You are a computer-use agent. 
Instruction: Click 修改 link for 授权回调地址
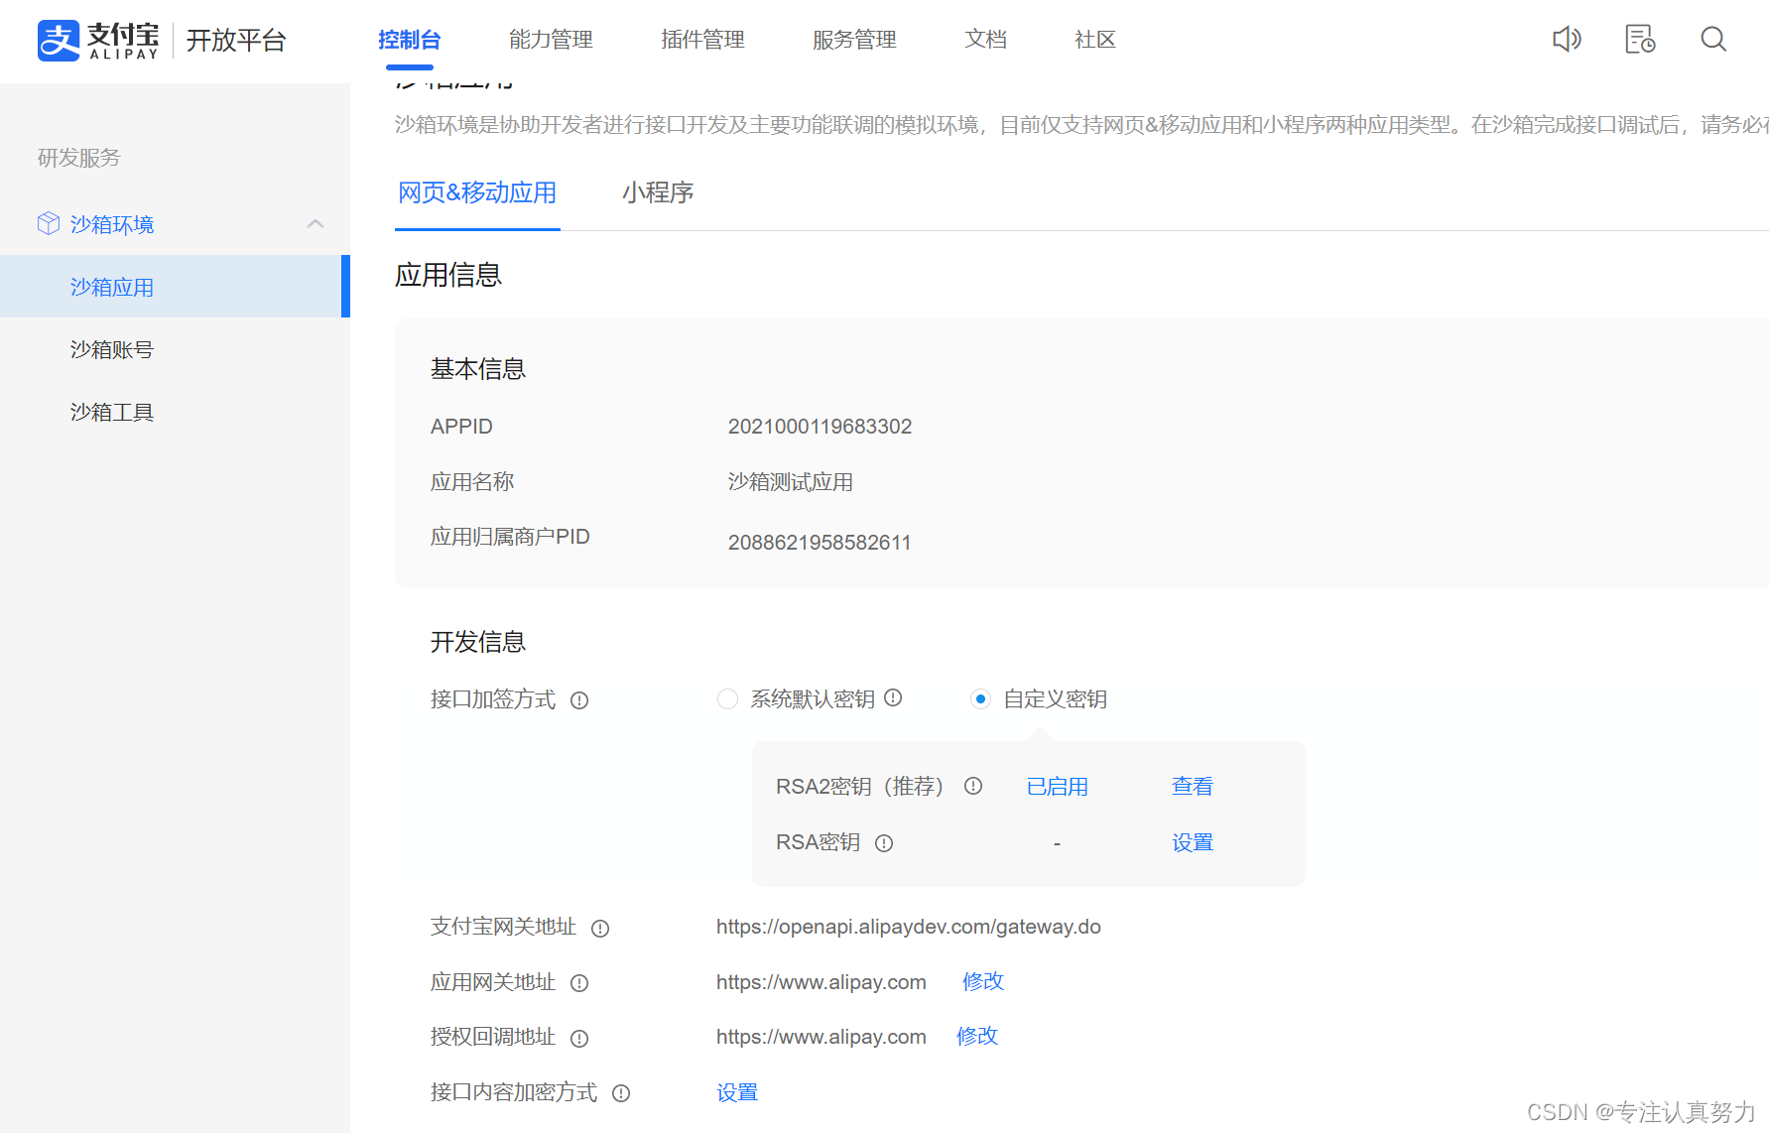click(977, 1036)
